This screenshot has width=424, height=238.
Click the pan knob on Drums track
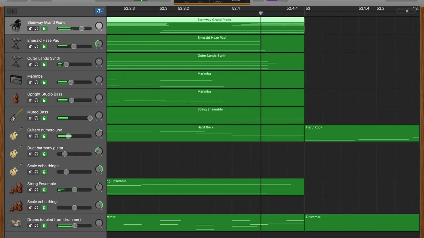99,223
